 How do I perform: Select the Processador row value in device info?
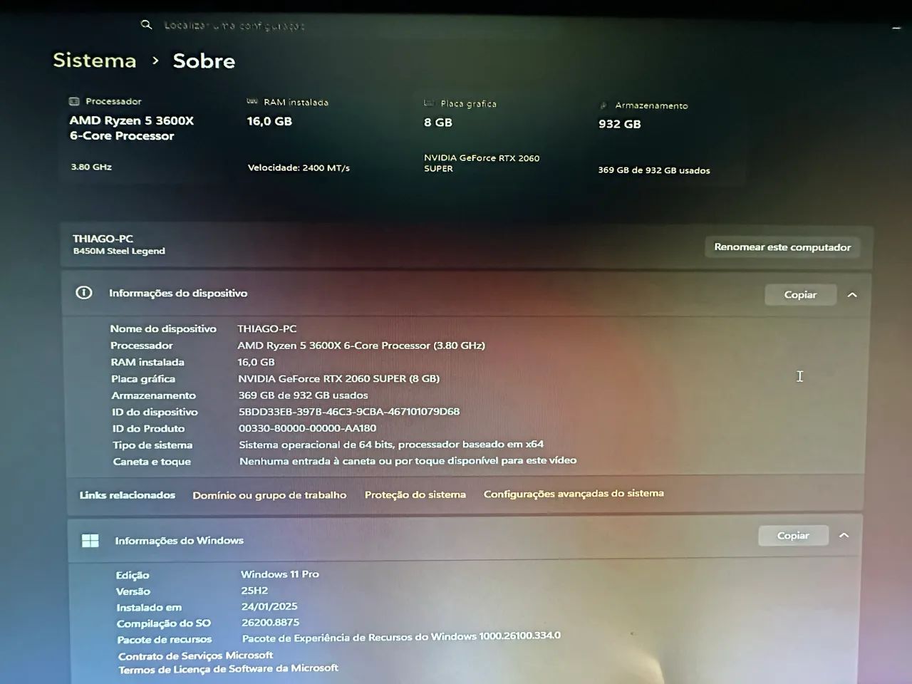tap(361, 346)
